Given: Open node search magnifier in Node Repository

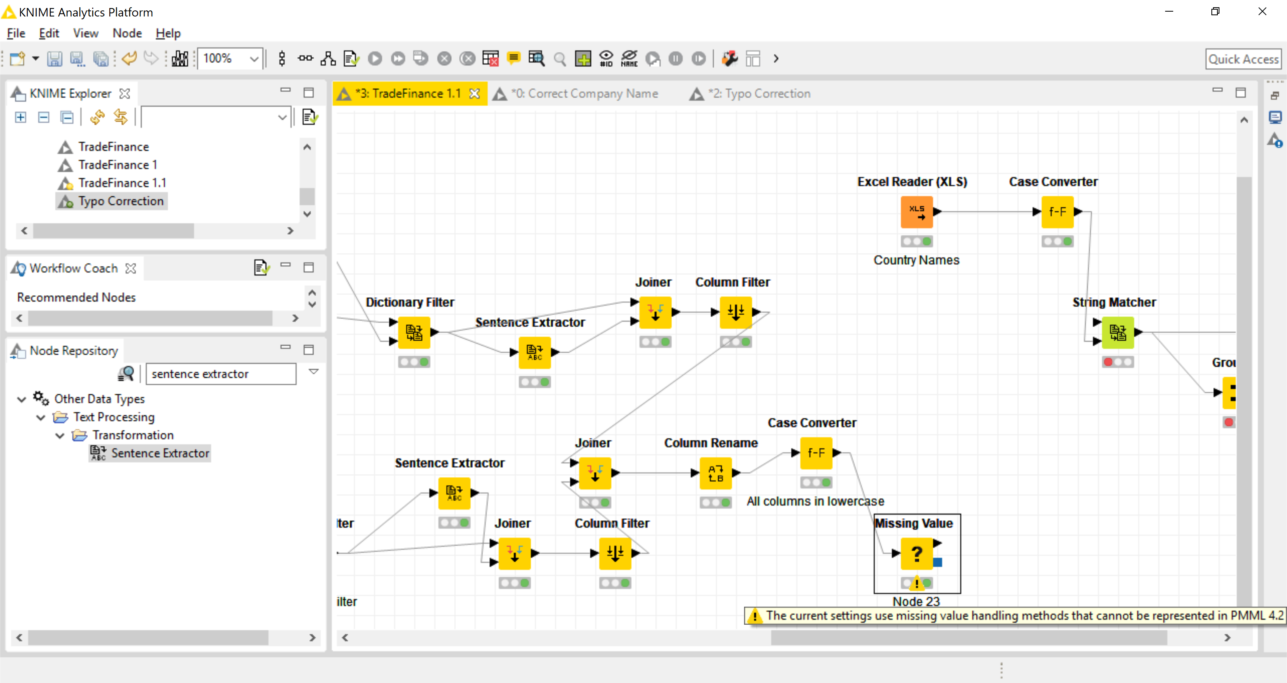Looking at the screenshot, I should click(126, 374).
